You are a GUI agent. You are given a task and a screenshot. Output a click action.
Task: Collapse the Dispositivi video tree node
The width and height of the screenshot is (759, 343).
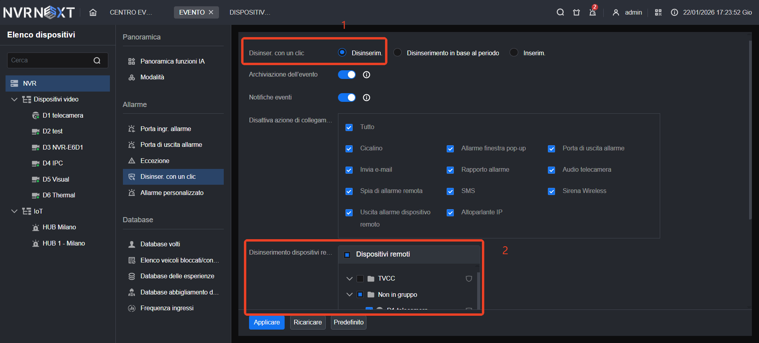click(x=14, y=99)
